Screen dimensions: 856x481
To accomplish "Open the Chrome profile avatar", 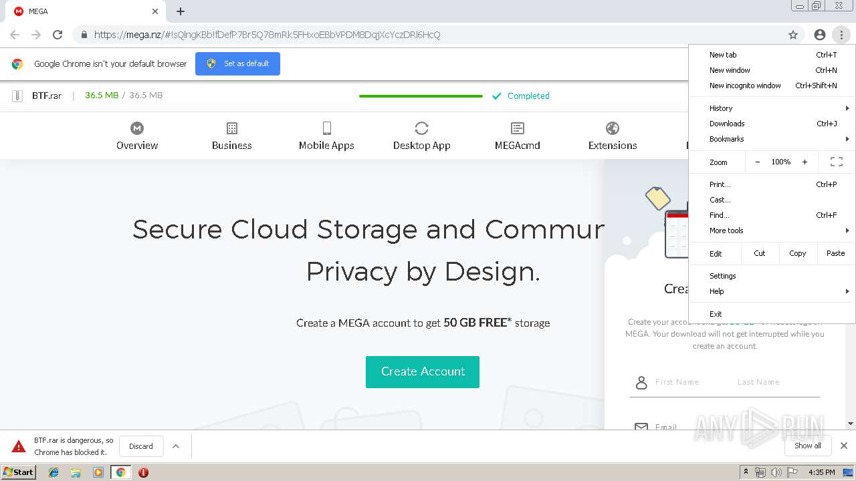I will (820, 35).
